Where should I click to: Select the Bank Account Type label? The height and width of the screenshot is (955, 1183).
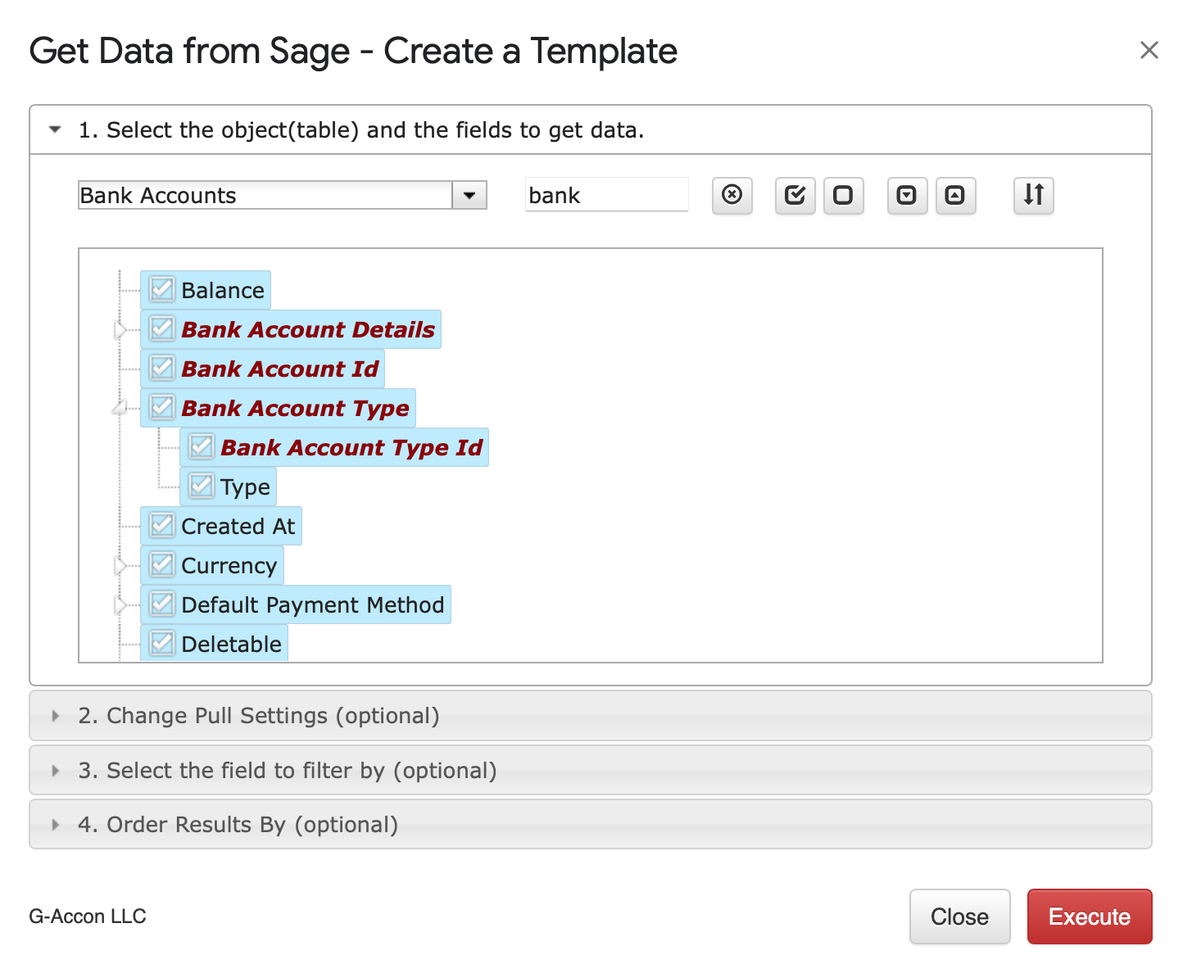click(x=295, y=409)
